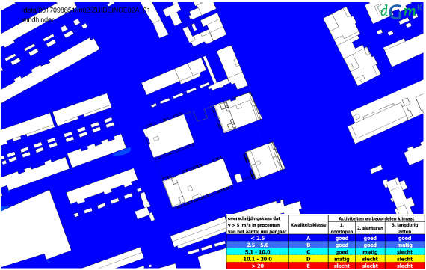
Task: Pick the cyan '5.1 - 10.0' legend row
Action: [x=325, y=251]
